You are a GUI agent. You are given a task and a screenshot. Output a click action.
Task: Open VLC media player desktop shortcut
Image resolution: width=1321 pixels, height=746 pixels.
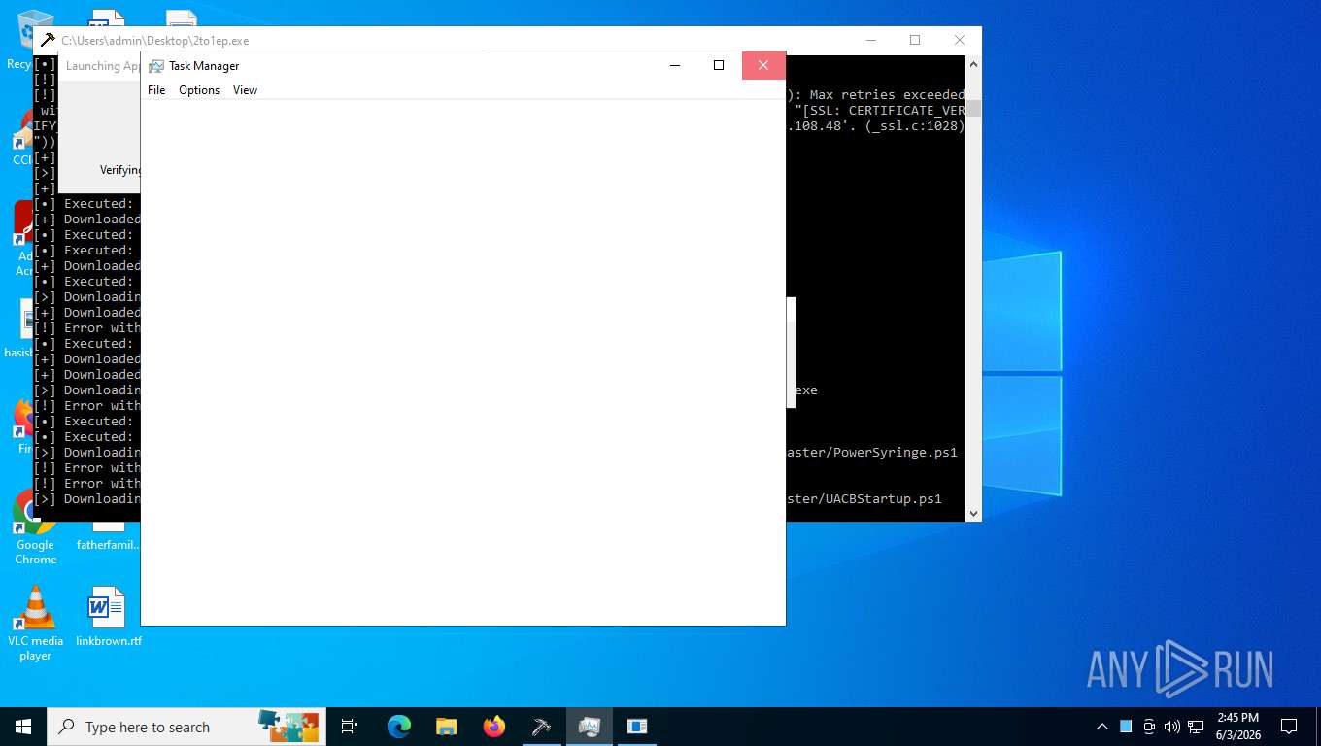[x=35, y=623]
